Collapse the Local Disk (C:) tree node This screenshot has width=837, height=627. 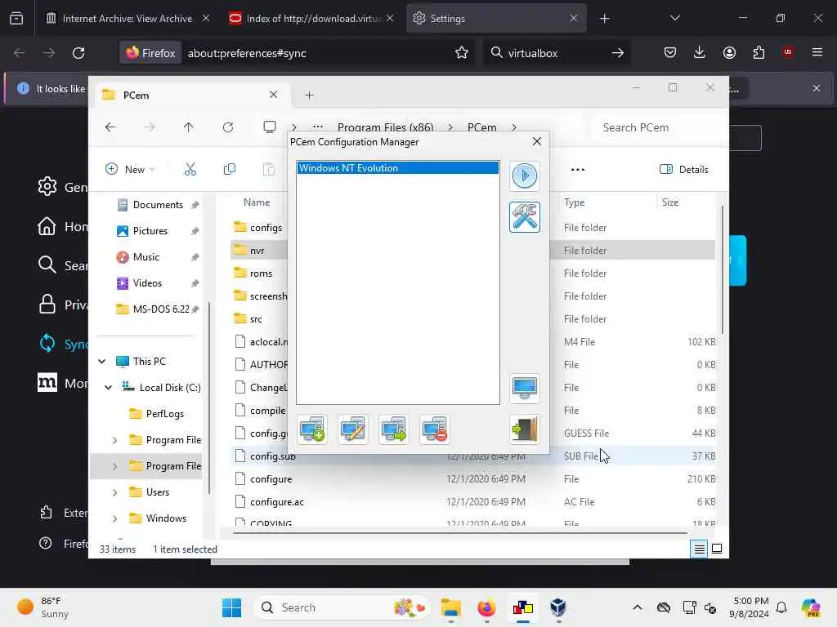click(109, 388)
